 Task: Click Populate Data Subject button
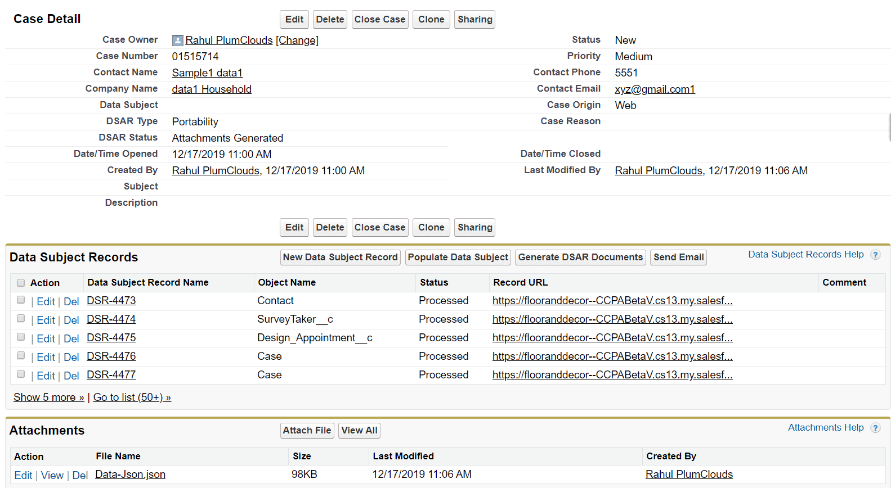click(458, 257)
